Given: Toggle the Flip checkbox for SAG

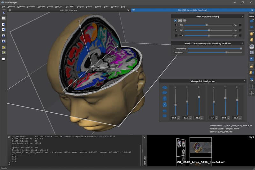Looking at the screenshot, I should pos(240,30).
